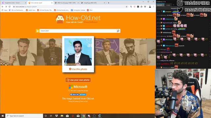Click the browser back arrow

3,7
